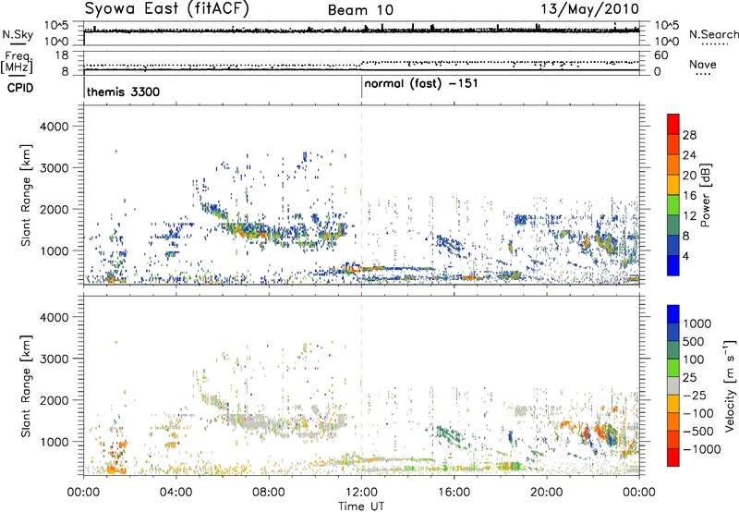The width and height of the screenshot is (739, 512).
Task: Click the 'Nave' legend label
Action: (x=703, y=65)
